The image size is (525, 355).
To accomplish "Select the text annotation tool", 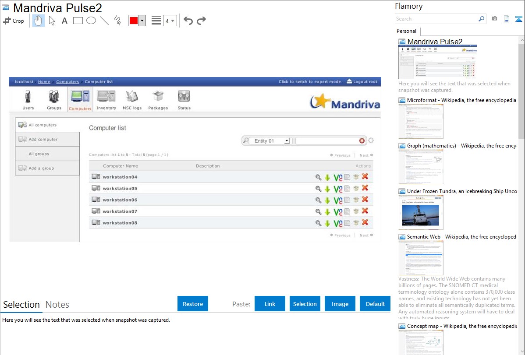I will point(64,21).
